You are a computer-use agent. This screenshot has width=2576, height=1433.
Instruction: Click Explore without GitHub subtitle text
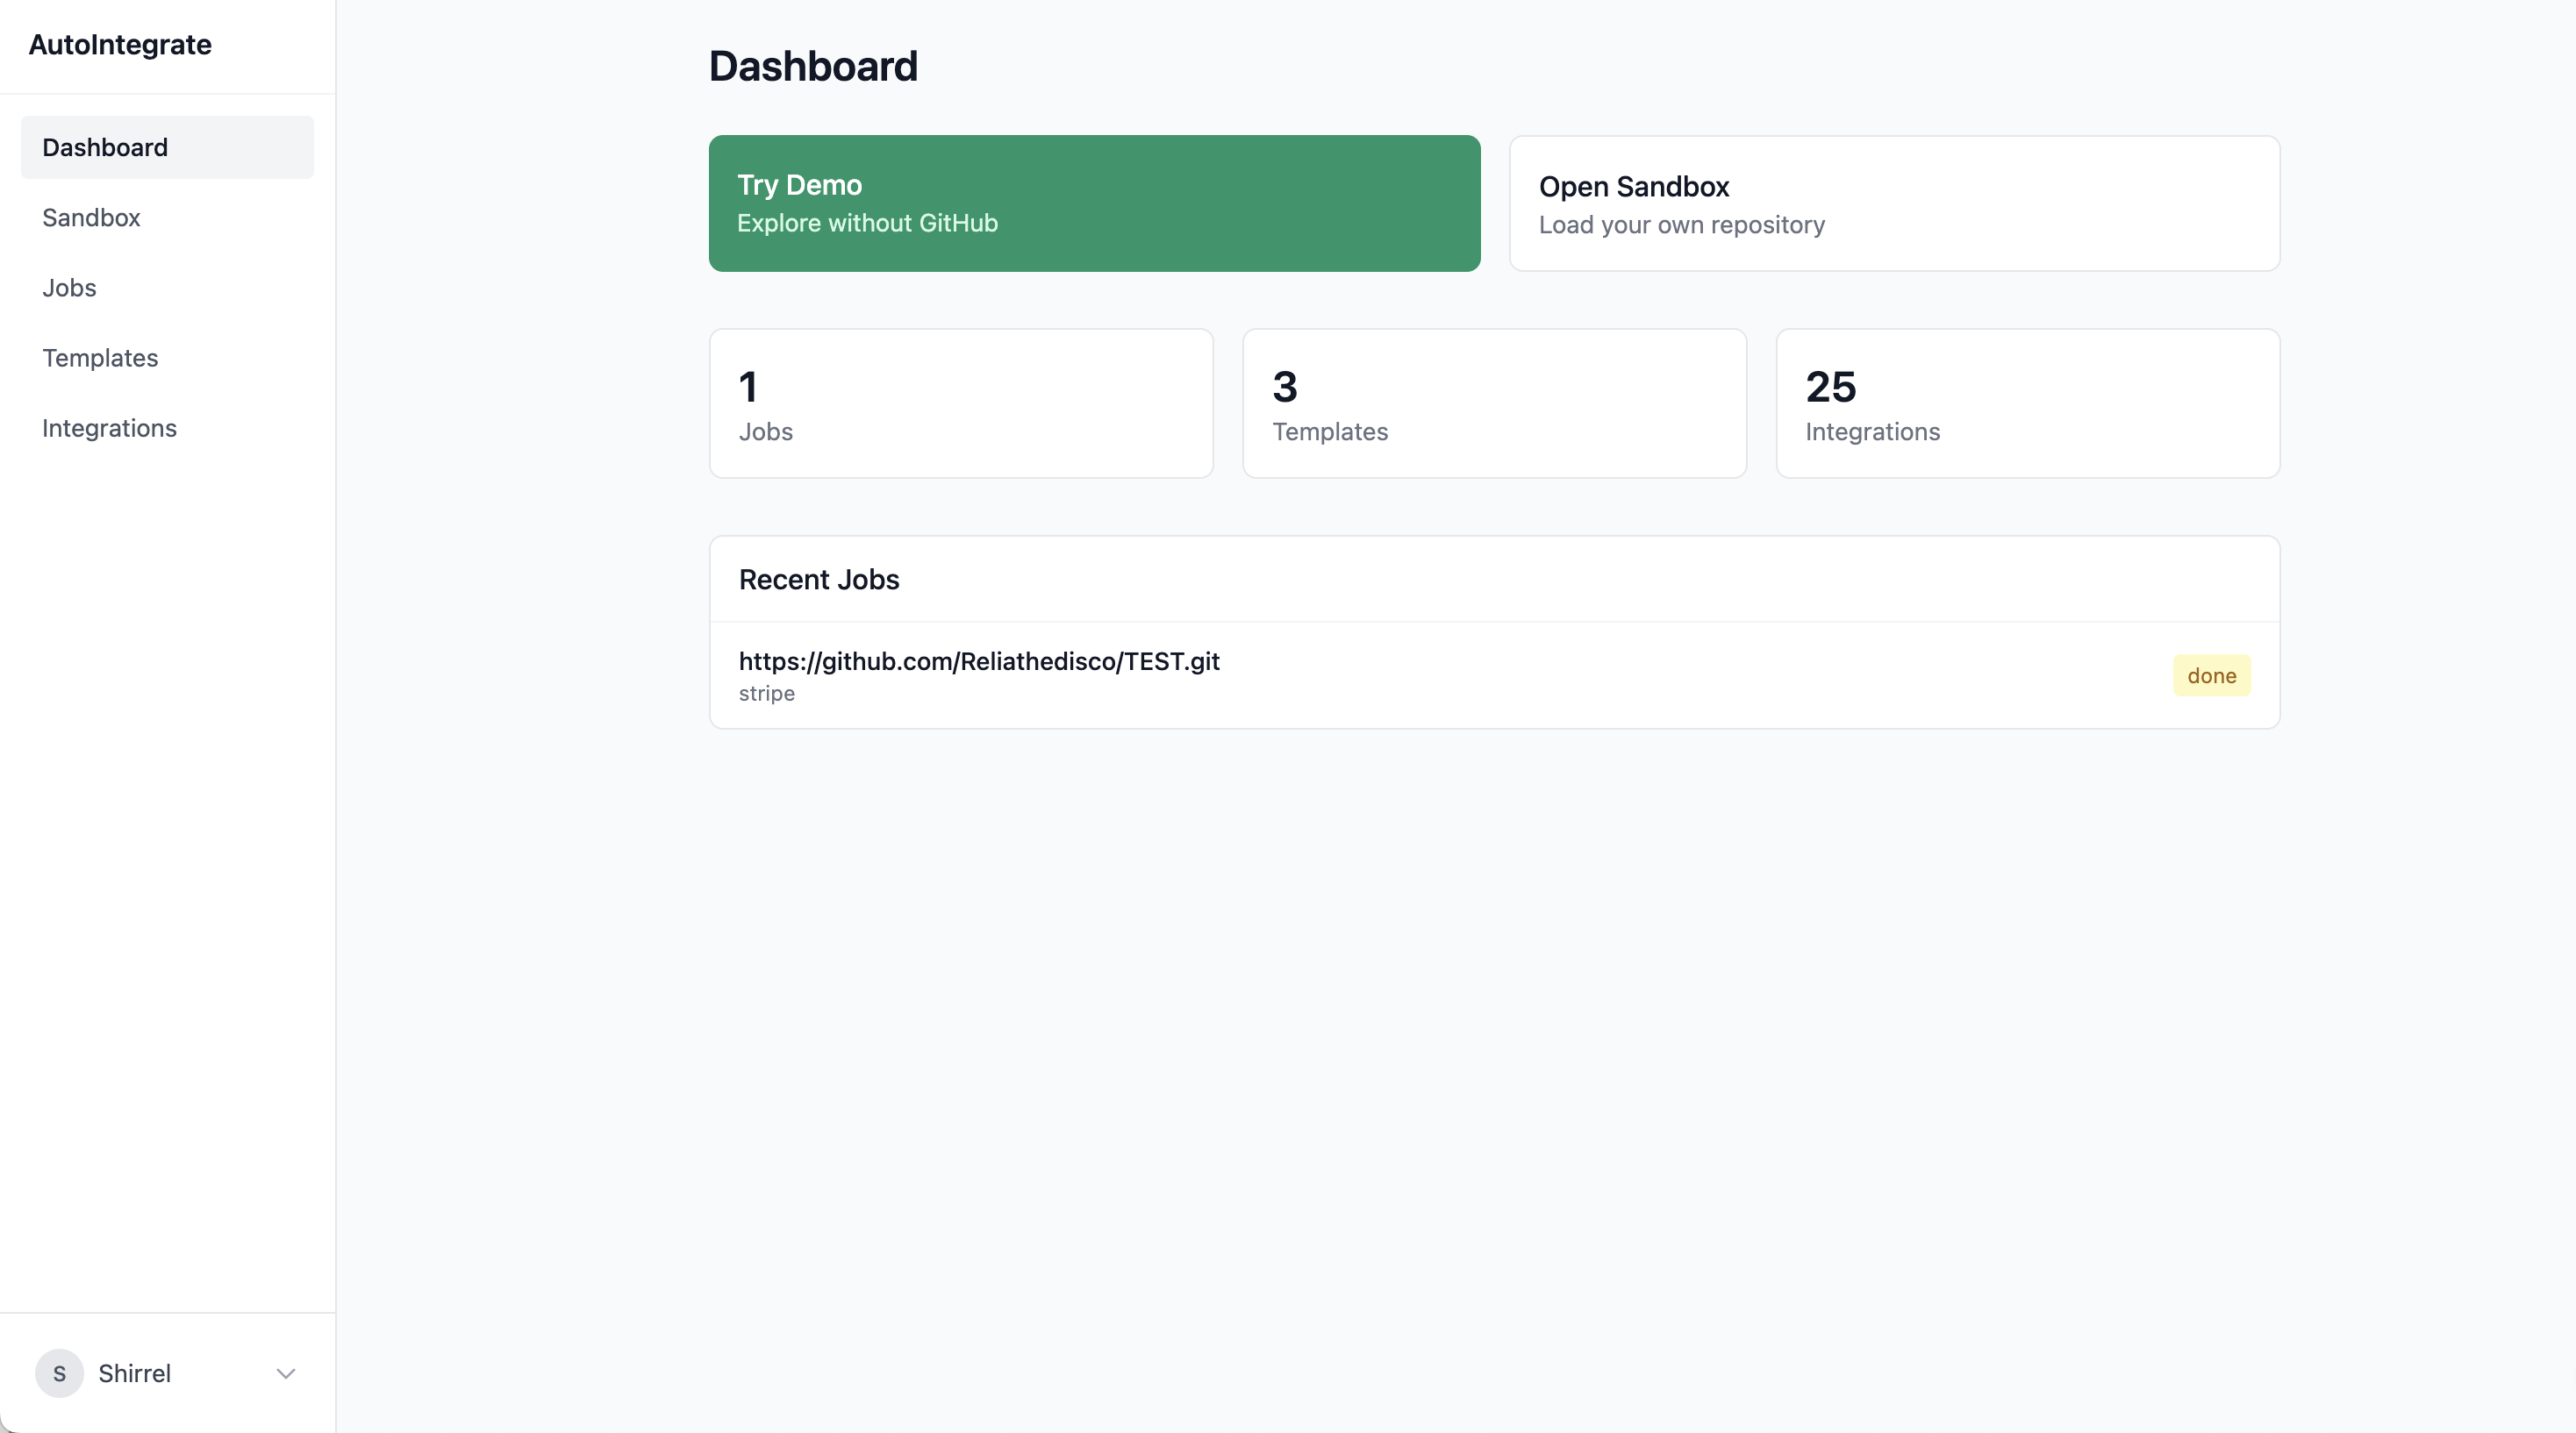tap(866, 223)
